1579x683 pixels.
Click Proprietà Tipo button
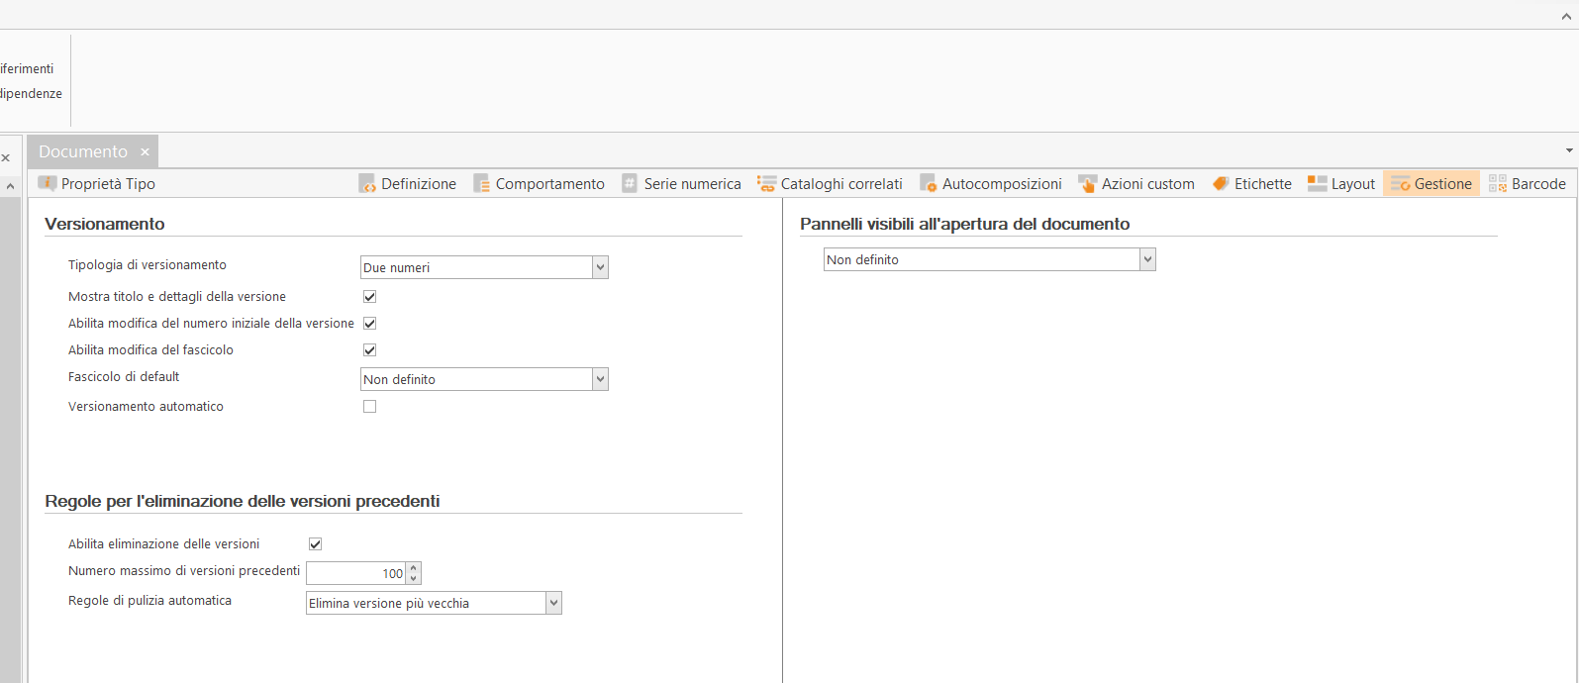pos(97,184)
